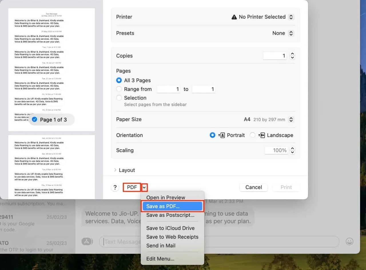Click the Scaling percentage field
This screenshot has width=366, height=270.
coord(276,150)
